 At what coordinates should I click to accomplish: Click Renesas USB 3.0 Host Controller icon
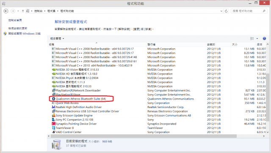[54, 111]
